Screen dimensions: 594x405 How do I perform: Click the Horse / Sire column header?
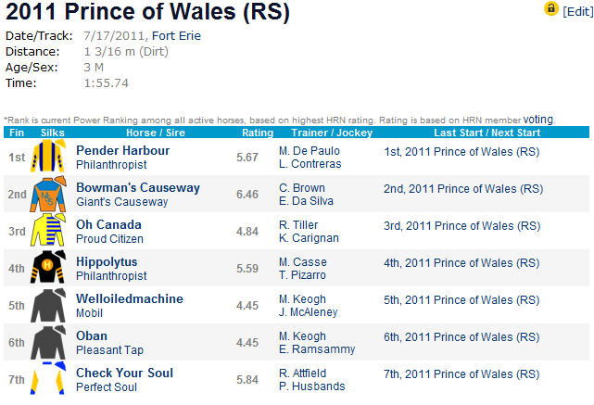click(156, 133)
